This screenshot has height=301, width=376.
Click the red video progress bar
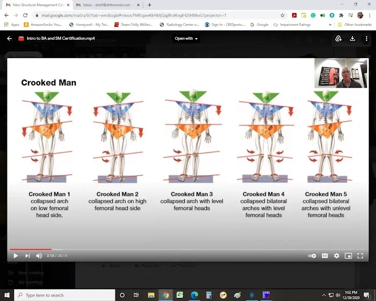(30, 249)
